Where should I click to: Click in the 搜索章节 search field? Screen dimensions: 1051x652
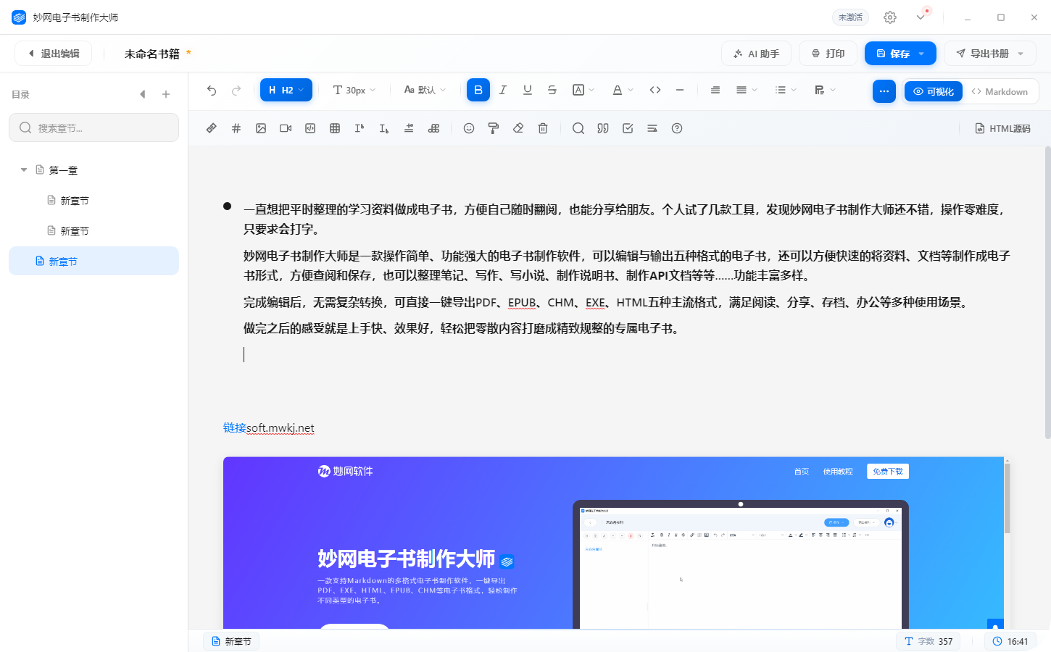94,128
